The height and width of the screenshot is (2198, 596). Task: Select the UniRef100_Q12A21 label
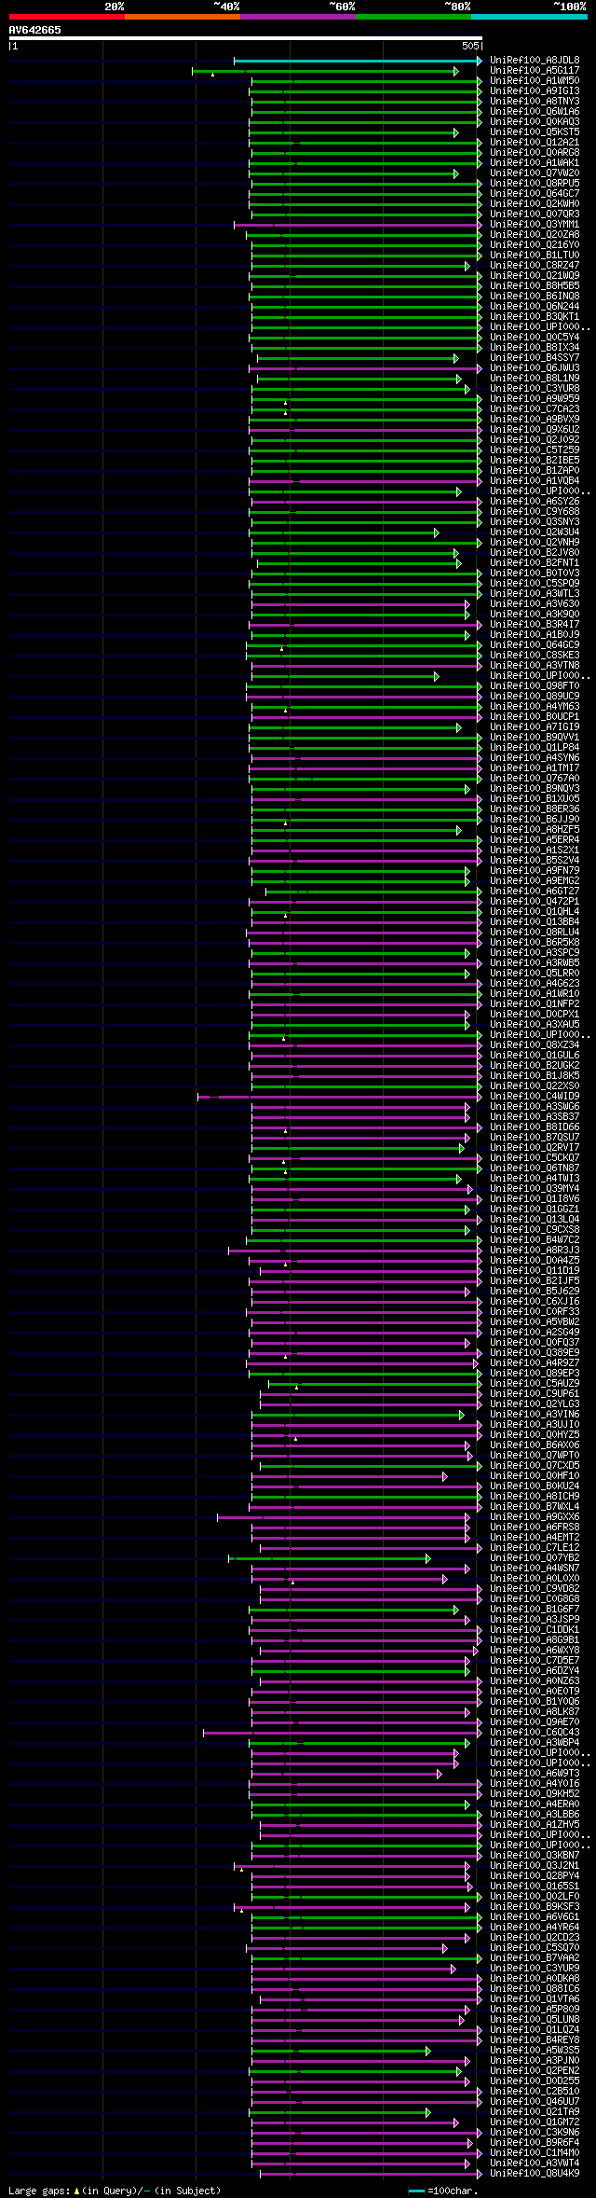pos(535,143)
